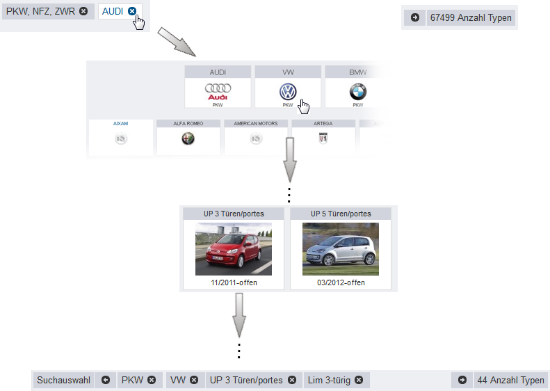This screenshot has height=391, width=550.
Task: Open the 44 Anzahl Typen list
Action: click(510, 380)
